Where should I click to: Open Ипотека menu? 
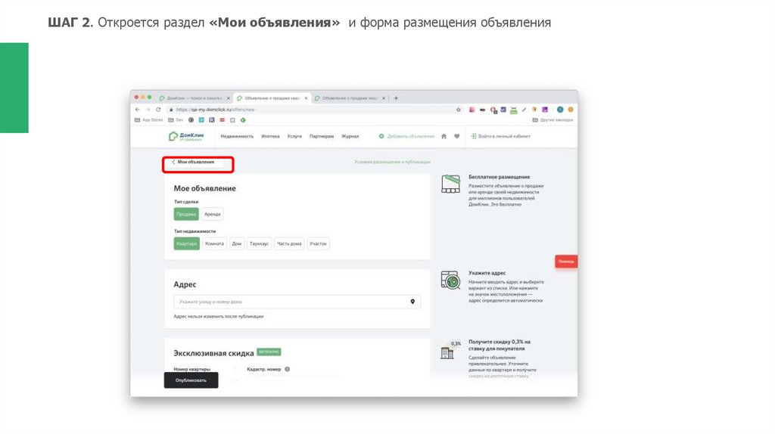click(270, 136)
